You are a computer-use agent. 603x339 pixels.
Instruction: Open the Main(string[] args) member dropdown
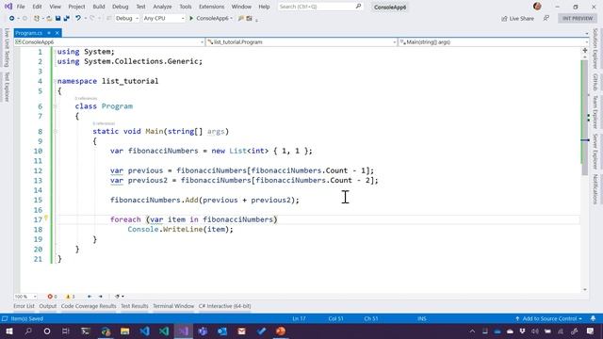pyautogui.click(x=494, y=41)
